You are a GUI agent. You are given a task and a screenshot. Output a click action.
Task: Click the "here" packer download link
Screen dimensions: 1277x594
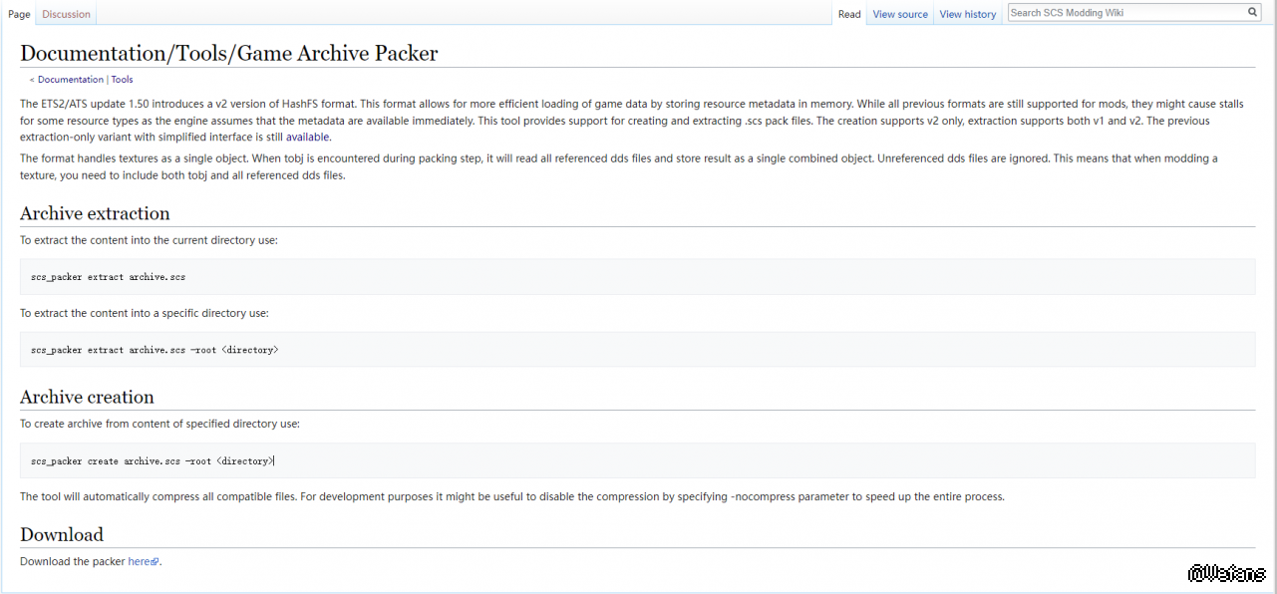coord(139,562)
